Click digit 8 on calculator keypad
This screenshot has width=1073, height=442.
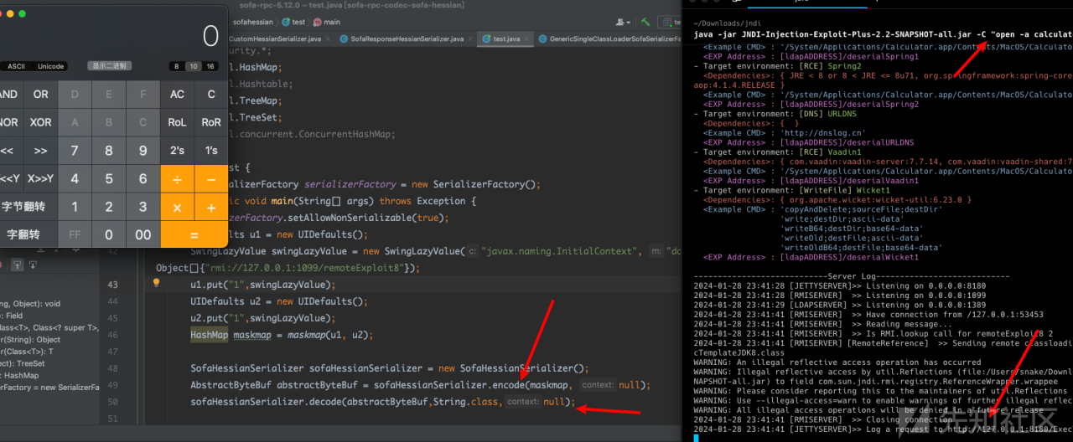[x=109, y=151]
